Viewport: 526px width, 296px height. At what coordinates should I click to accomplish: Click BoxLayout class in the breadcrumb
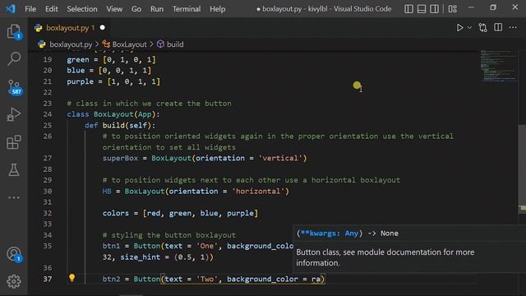[x=129, y=44]
